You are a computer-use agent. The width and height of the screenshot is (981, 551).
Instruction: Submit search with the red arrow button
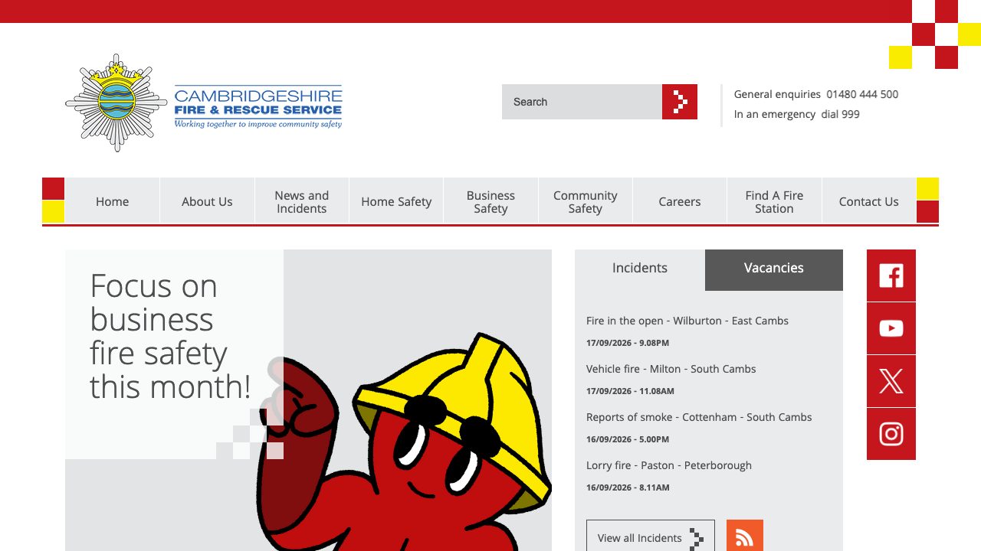(x=680, y=102)
